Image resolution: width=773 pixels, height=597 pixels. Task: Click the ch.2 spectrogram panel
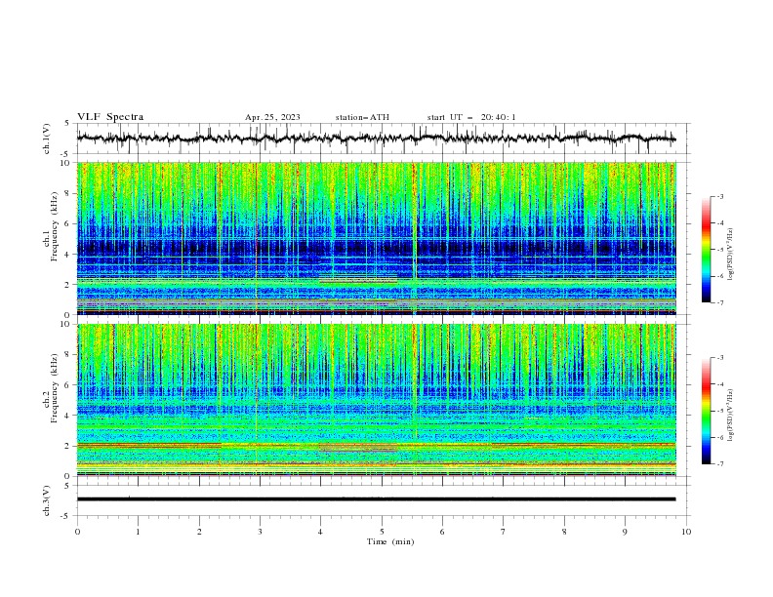tap(377, 400)
